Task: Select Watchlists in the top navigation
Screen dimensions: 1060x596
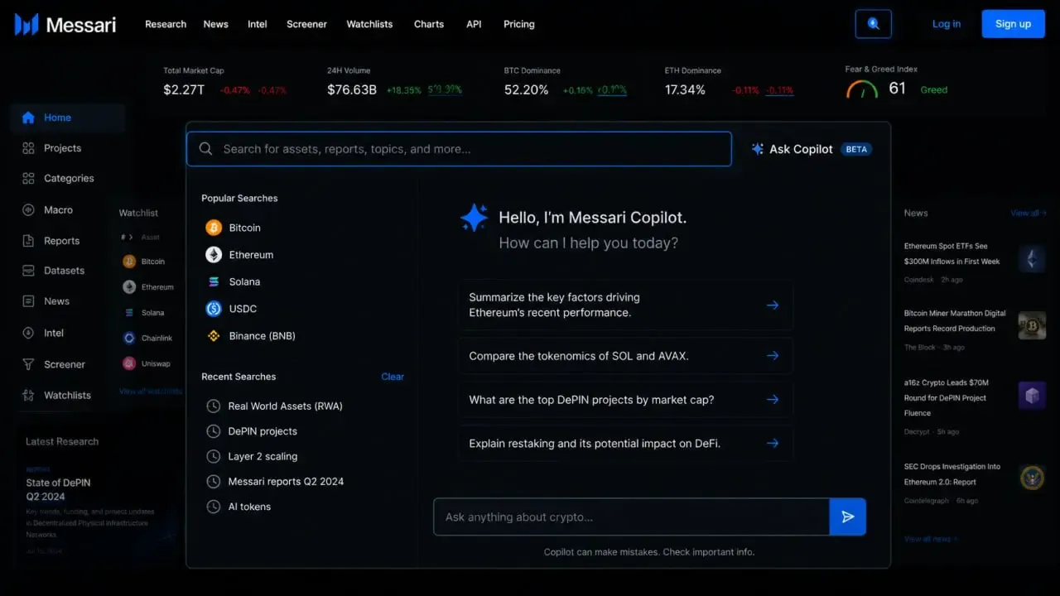Action: point(369,24)
